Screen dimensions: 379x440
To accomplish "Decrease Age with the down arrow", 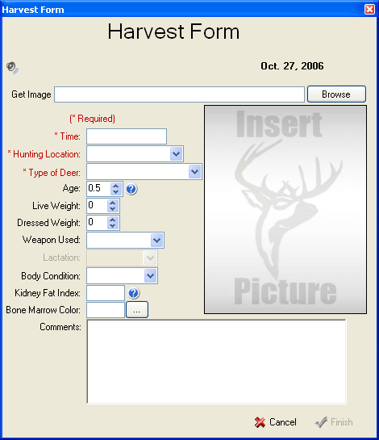I will pyautogui.click(x=116, y=192).
